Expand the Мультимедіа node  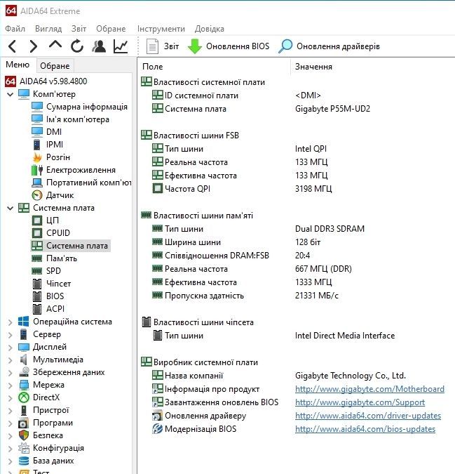tap(11, 360)
